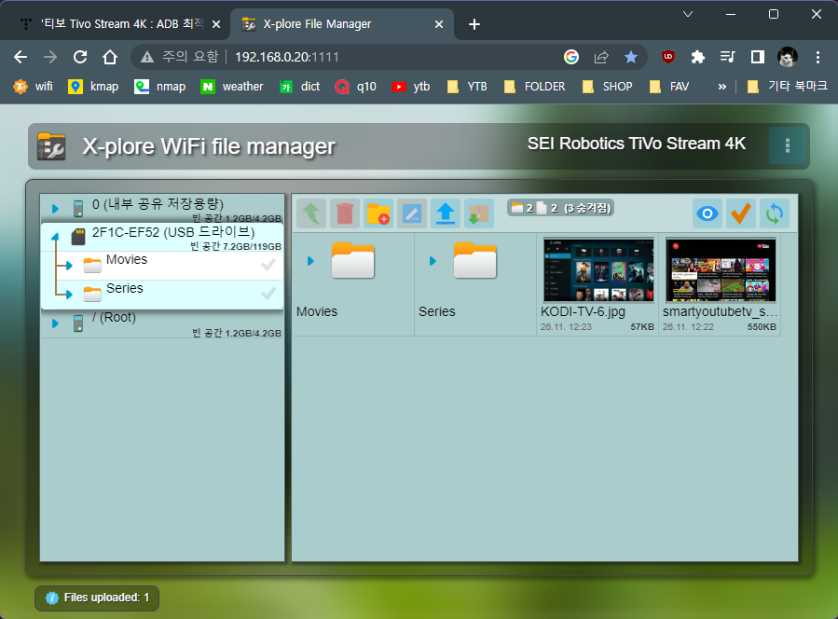This screenshot has height=619, width=838.
Task: Expand the / (Root) node
Action: (55, 323)
